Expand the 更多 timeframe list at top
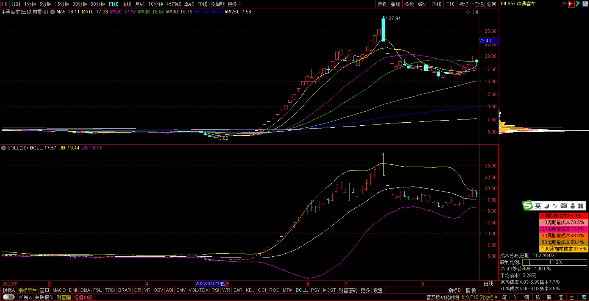The width and height of the screenshot is (589, 301). point(234,4)
